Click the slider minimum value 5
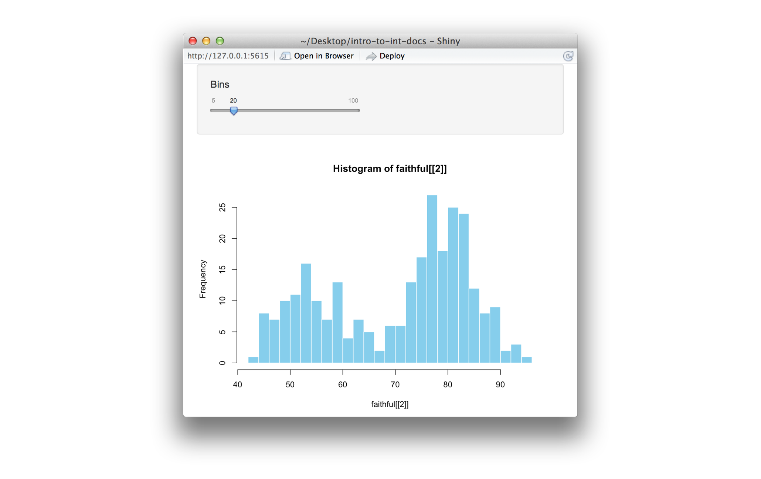Viewport: 761px width, 479px height. coord(213,101)
